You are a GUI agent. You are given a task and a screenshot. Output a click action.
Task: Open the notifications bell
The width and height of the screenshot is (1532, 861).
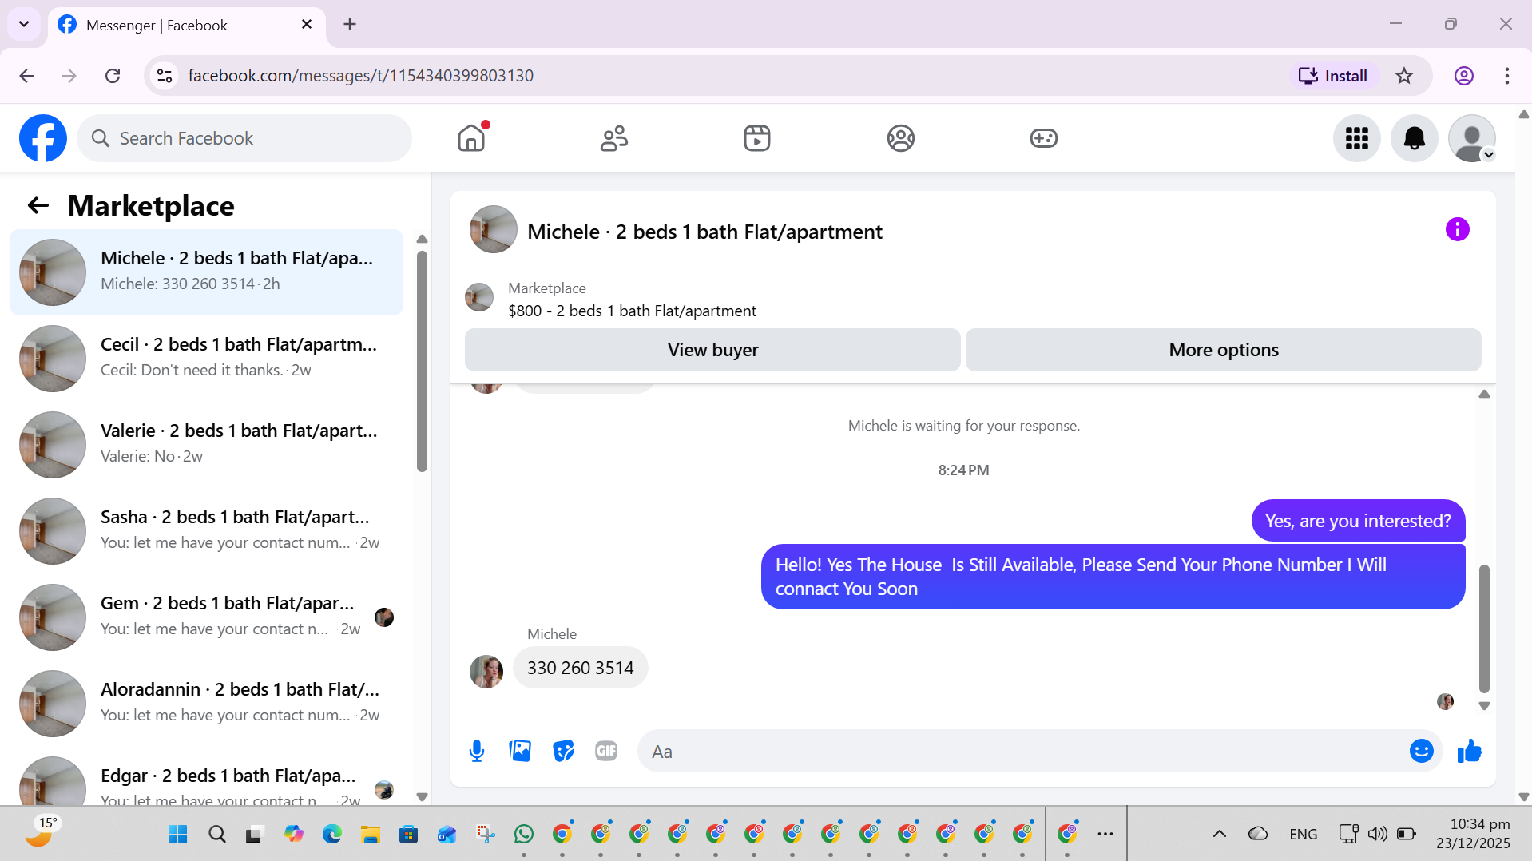pos(1415,138)
